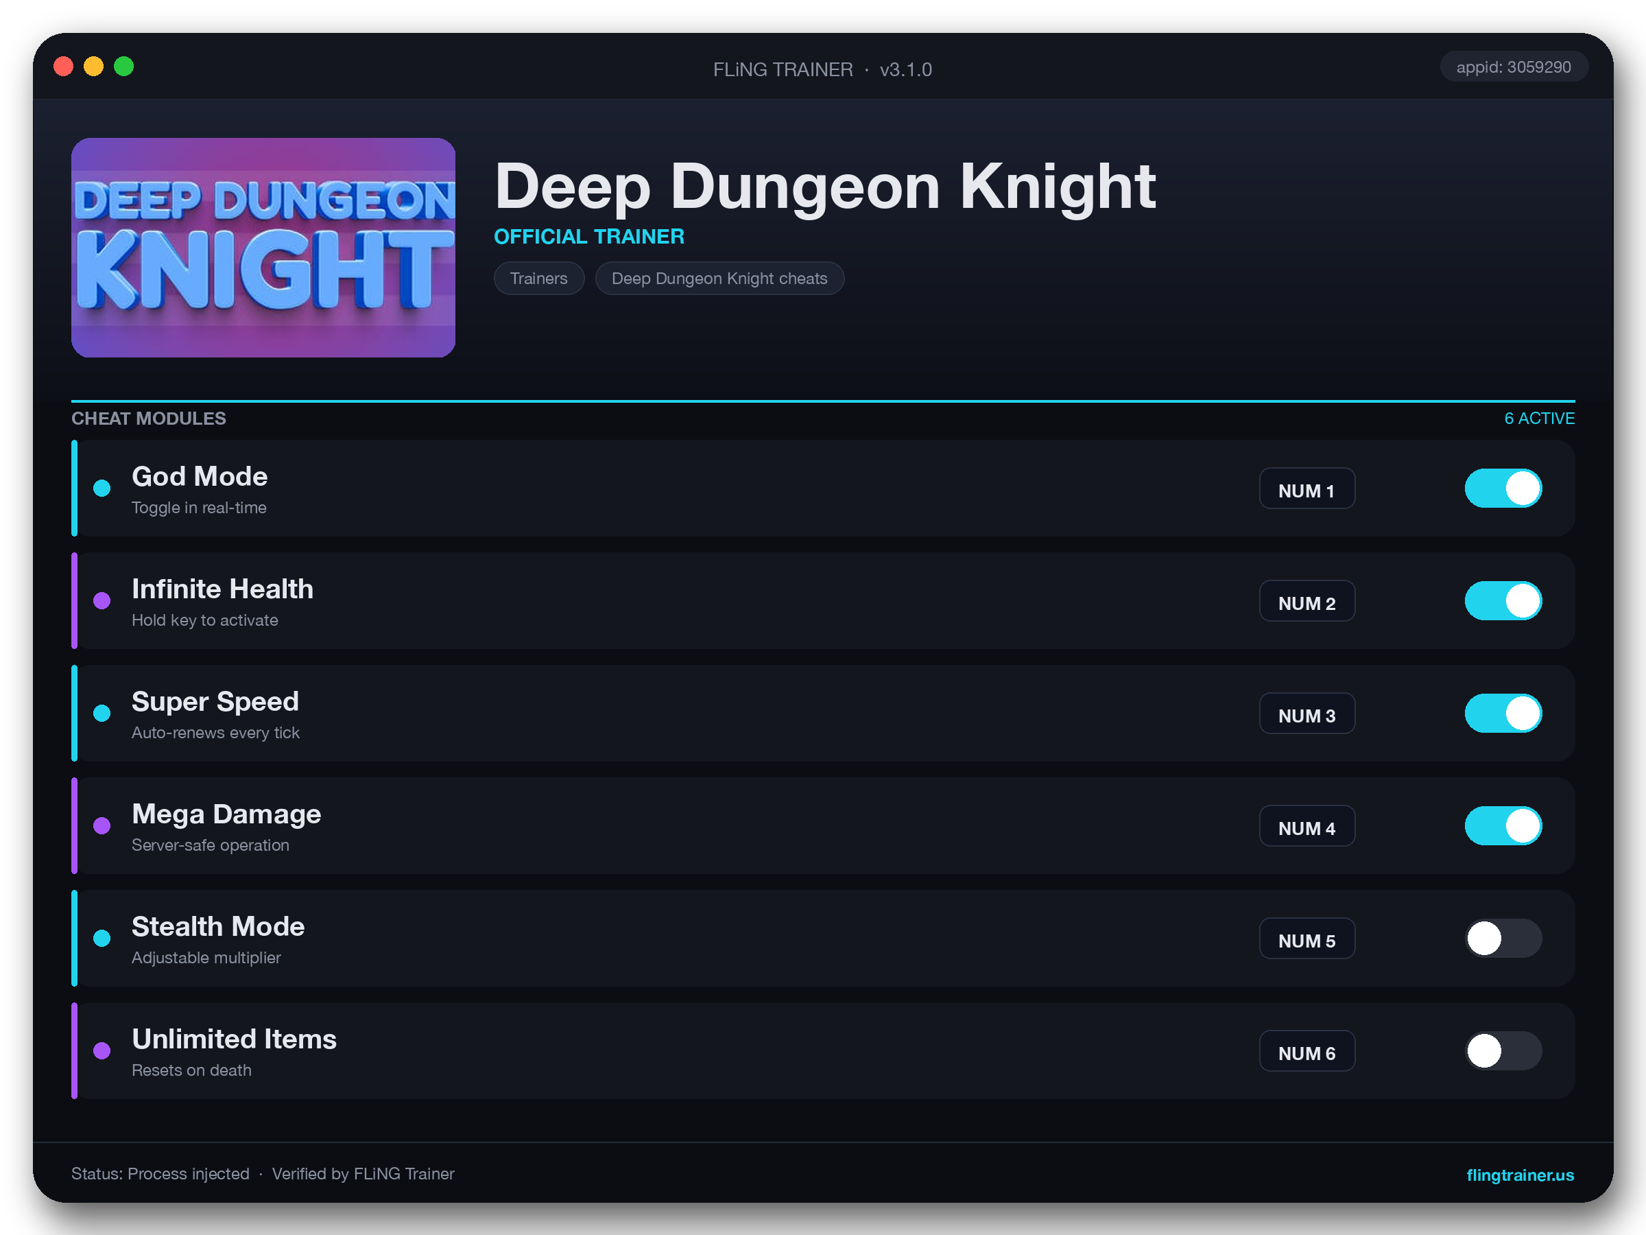Viewport: 1646px width, 1235px height.
Task: Click the FLiNG TRAINER v3.1.0 title
Action: 822,70
